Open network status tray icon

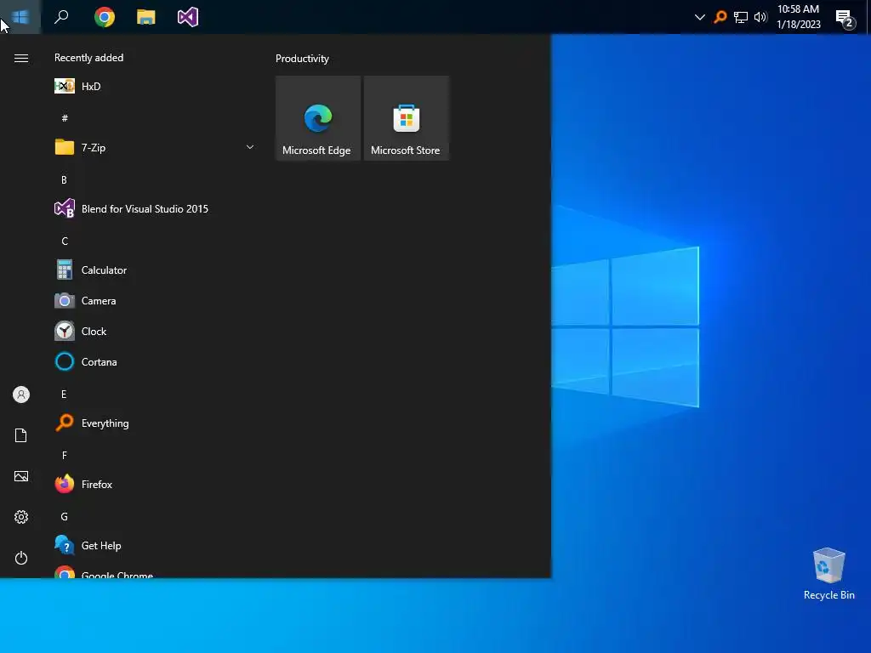click(741, 17)
